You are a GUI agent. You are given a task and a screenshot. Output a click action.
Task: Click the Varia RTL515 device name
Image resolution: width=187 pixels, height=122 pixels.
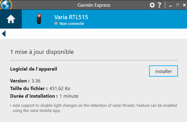pyautogui.click(x=71, y=17)
